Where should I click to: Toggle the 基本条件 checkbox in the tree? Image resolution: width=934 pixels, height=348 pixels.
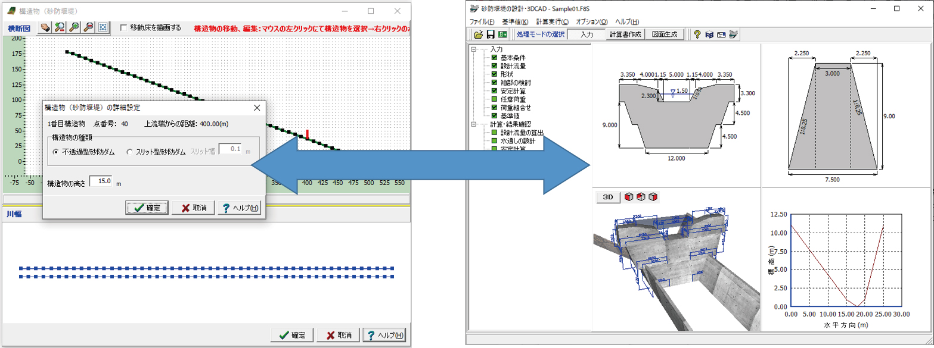pyautogui.click(x=494, y=58)
